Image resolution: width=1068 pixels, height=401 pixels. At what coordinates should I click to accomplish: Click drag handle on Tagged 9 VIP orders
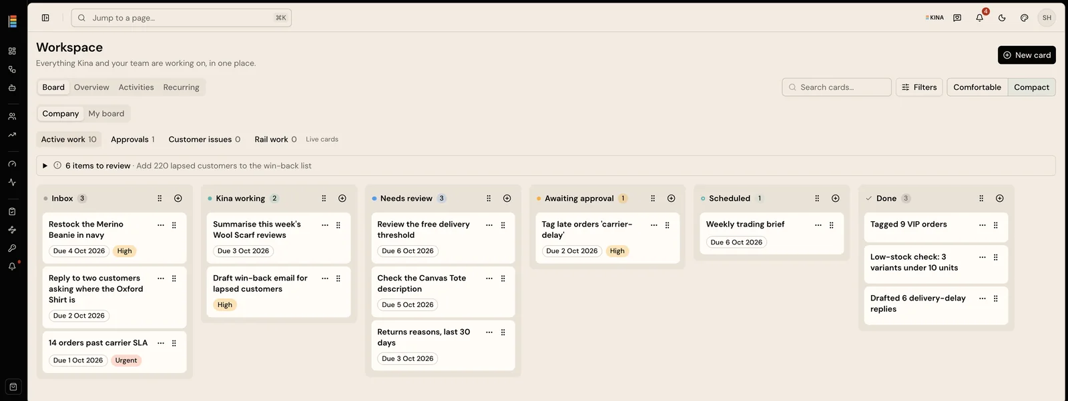click(996, 225)
